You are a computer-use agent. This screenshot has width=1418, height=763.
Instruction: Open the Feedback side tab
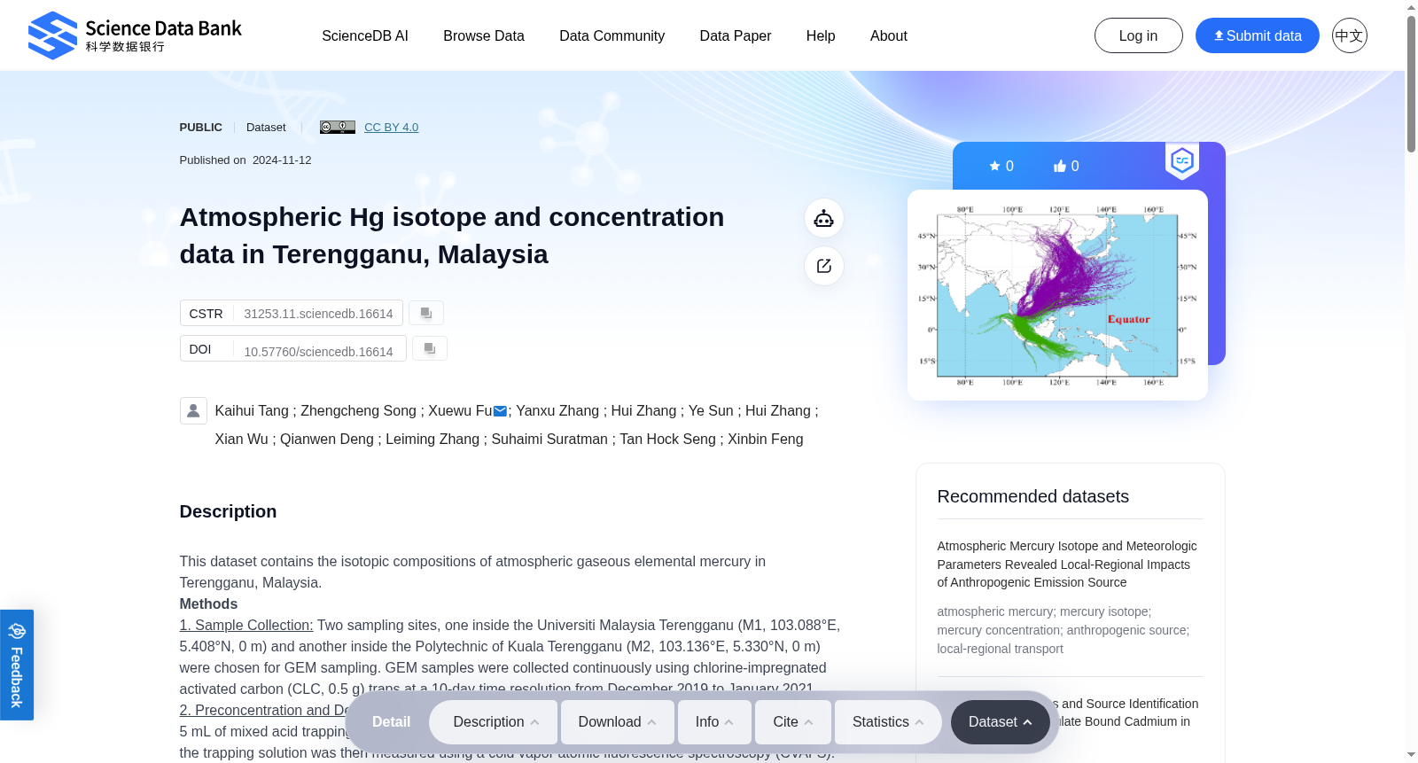17,665
